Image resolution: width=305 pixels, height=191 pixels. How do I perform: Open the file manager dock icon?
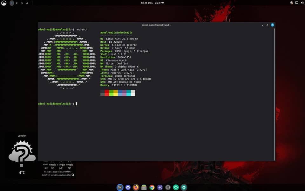144,187
